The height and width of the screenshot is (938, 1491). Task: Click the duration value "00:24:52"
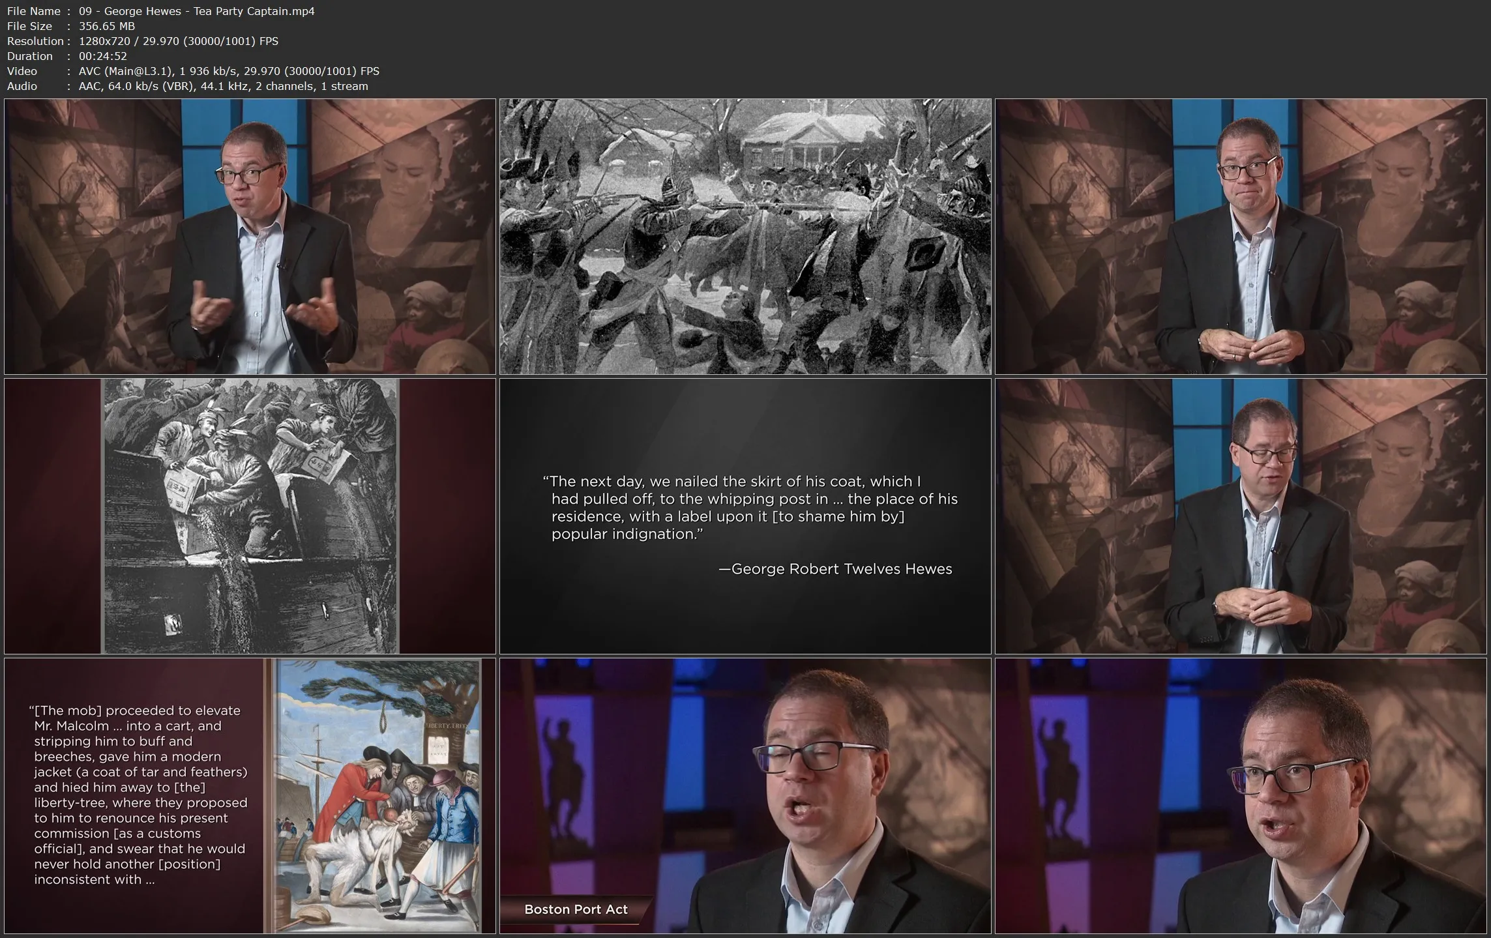click(102, 56)
